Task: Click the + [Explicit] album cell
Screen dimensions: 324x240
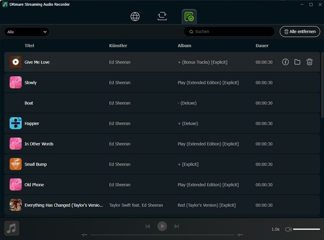Action: 188,164
